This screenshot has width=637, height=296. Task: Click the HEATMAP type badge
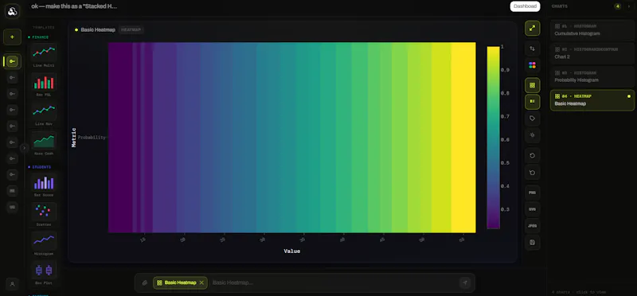(x=131, y=29)
